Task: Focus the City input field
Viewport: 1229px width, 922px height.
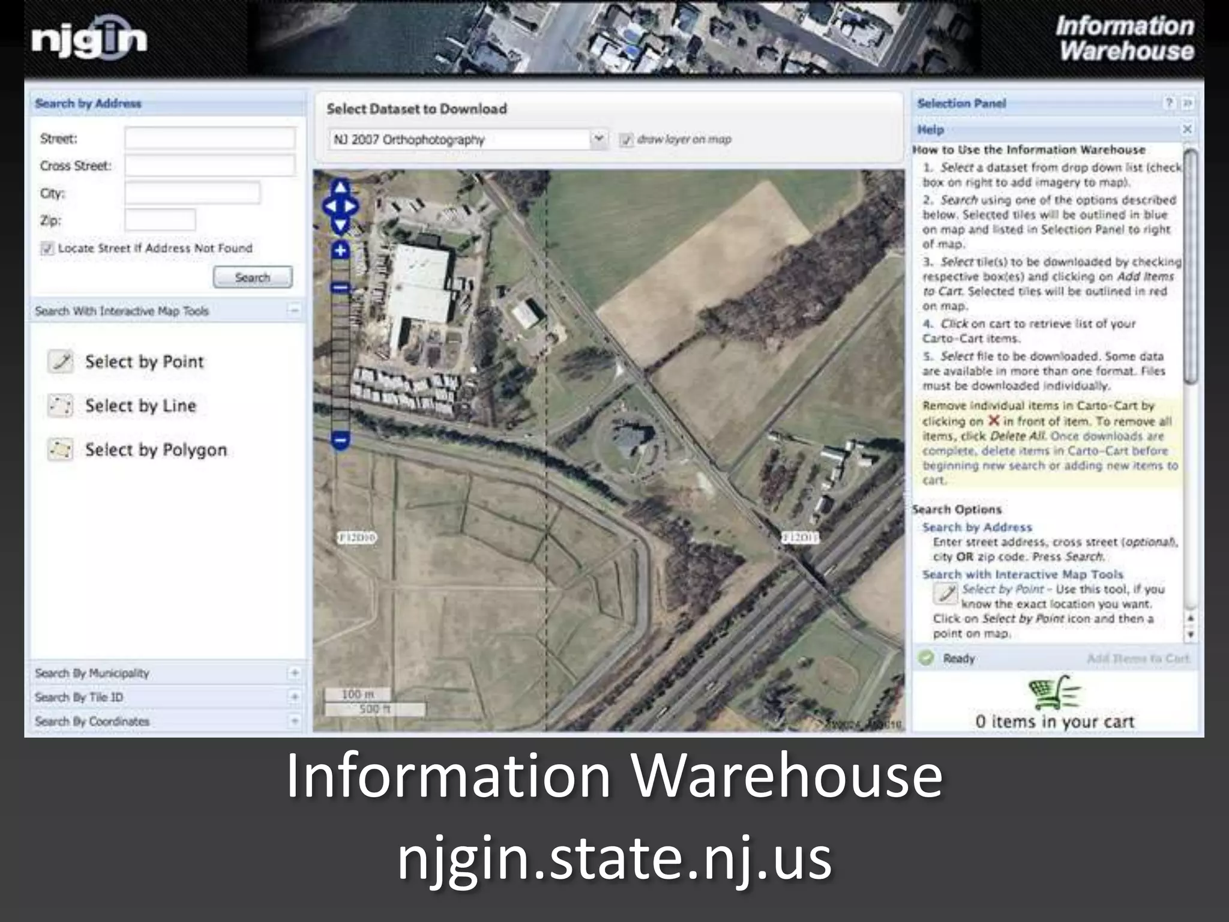Action: (193, 193)
